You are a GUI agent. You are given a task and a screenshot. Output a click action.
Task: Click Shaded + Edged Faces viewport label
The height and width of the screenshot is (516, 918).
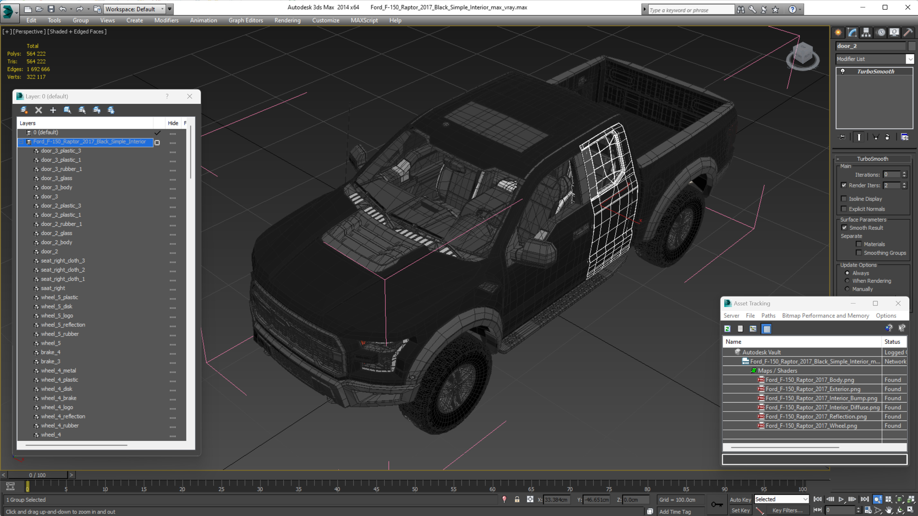(77, 31)
